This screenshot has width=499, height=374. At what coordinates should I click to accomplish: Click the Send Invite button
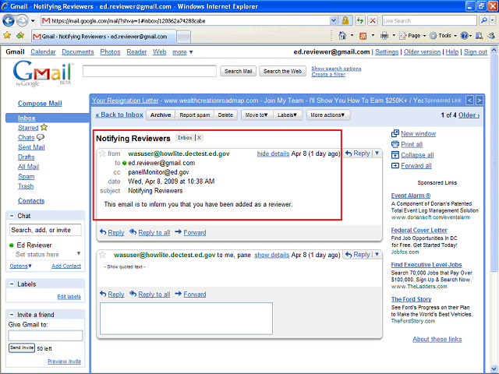click(22, 348)
